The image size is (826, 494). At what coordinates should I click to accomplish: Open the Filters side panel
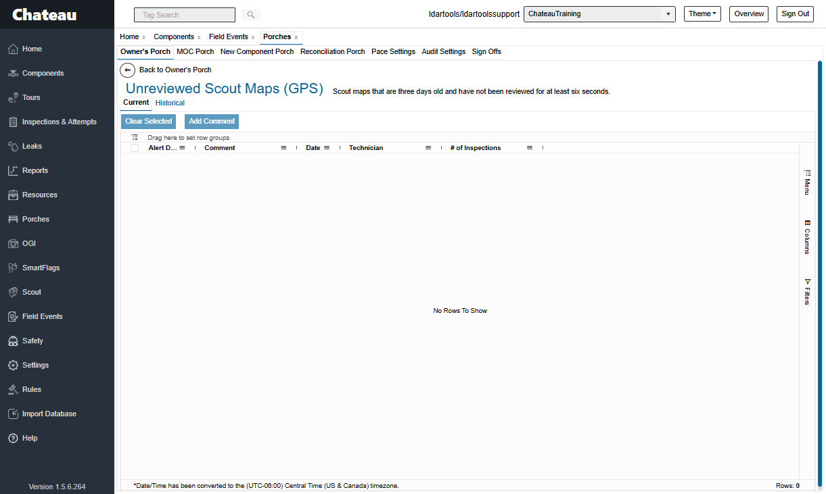[807, 292]
